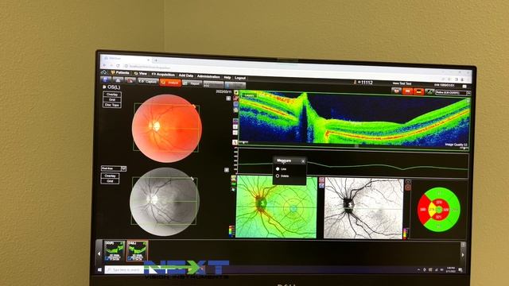Open the Acquisition menu
The width and height of the screenshot is (509, 286).
[x=163, y=75]
